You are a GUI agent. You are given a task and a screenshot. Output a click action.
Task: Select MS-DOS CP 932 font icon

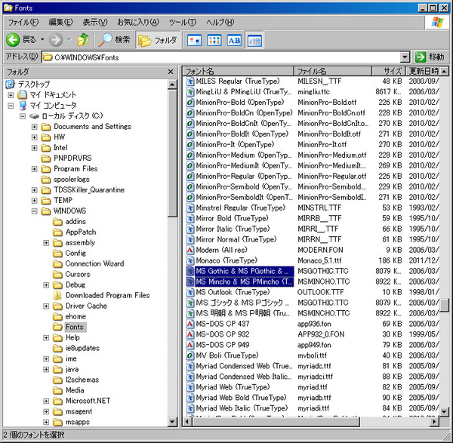[x=190, y=334]
